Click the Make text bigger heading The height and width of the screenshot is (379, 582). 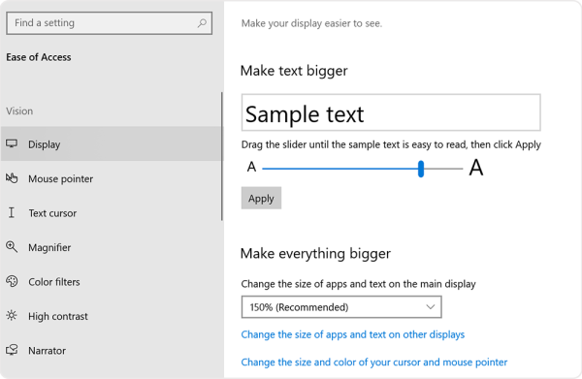pos(294,71)
